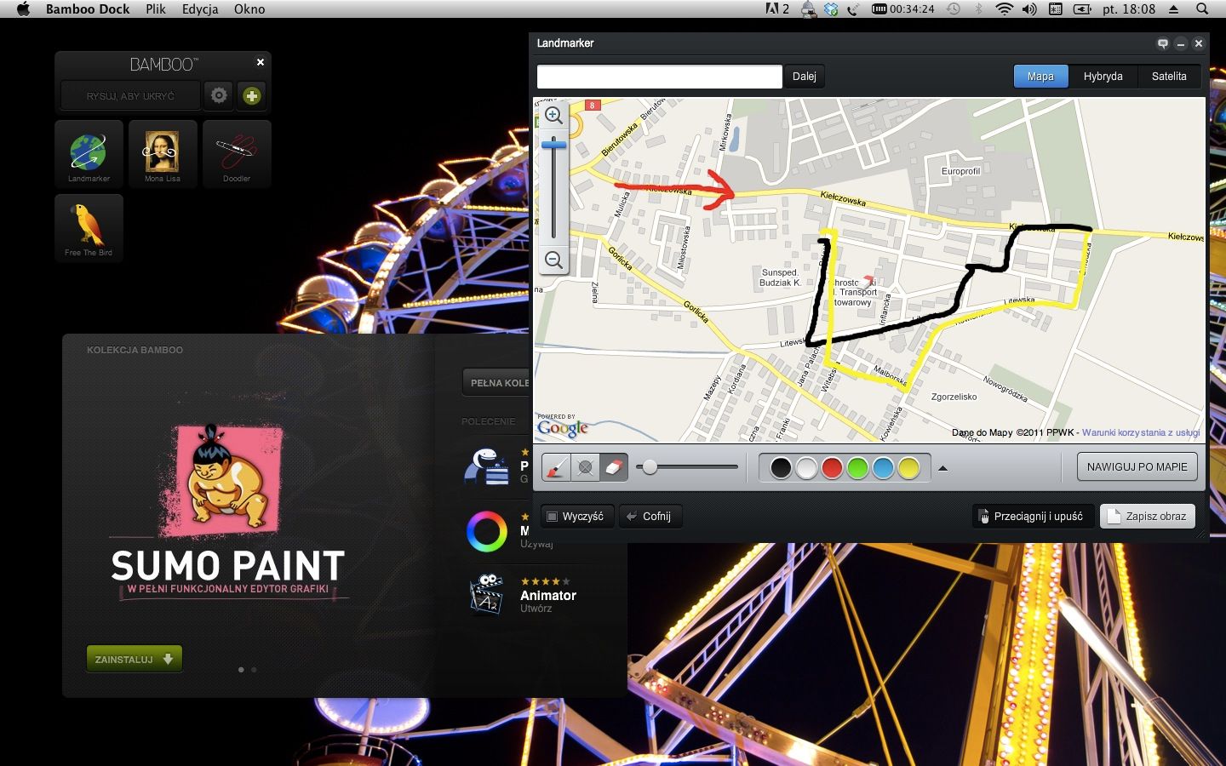The width and height of the screenshot is (1226, 766).
Task: Switch map to Mapa view
Action: (x=1040, y=77)
